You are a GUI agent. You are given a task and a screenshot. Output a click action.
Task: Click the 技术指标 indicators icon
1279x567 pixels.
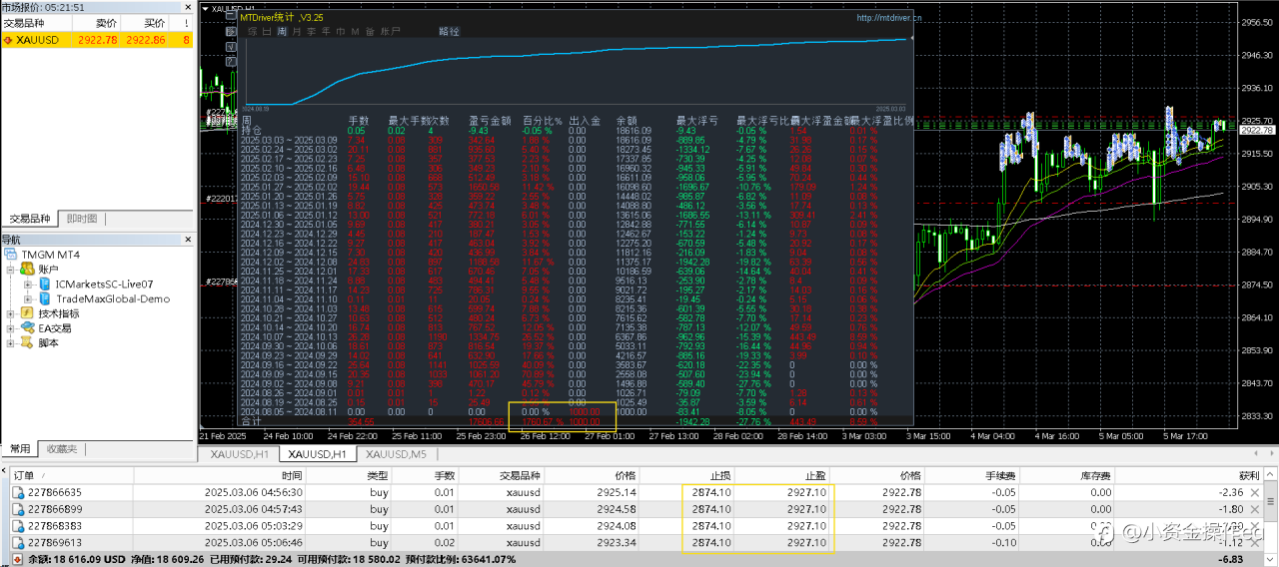(x=26, y=313)
